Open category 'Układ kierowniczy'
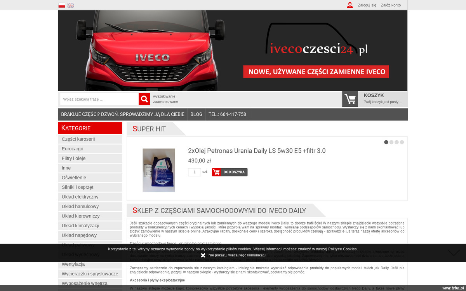The height and width of the screenshot is (291, 466). click(x=90, y=216)
